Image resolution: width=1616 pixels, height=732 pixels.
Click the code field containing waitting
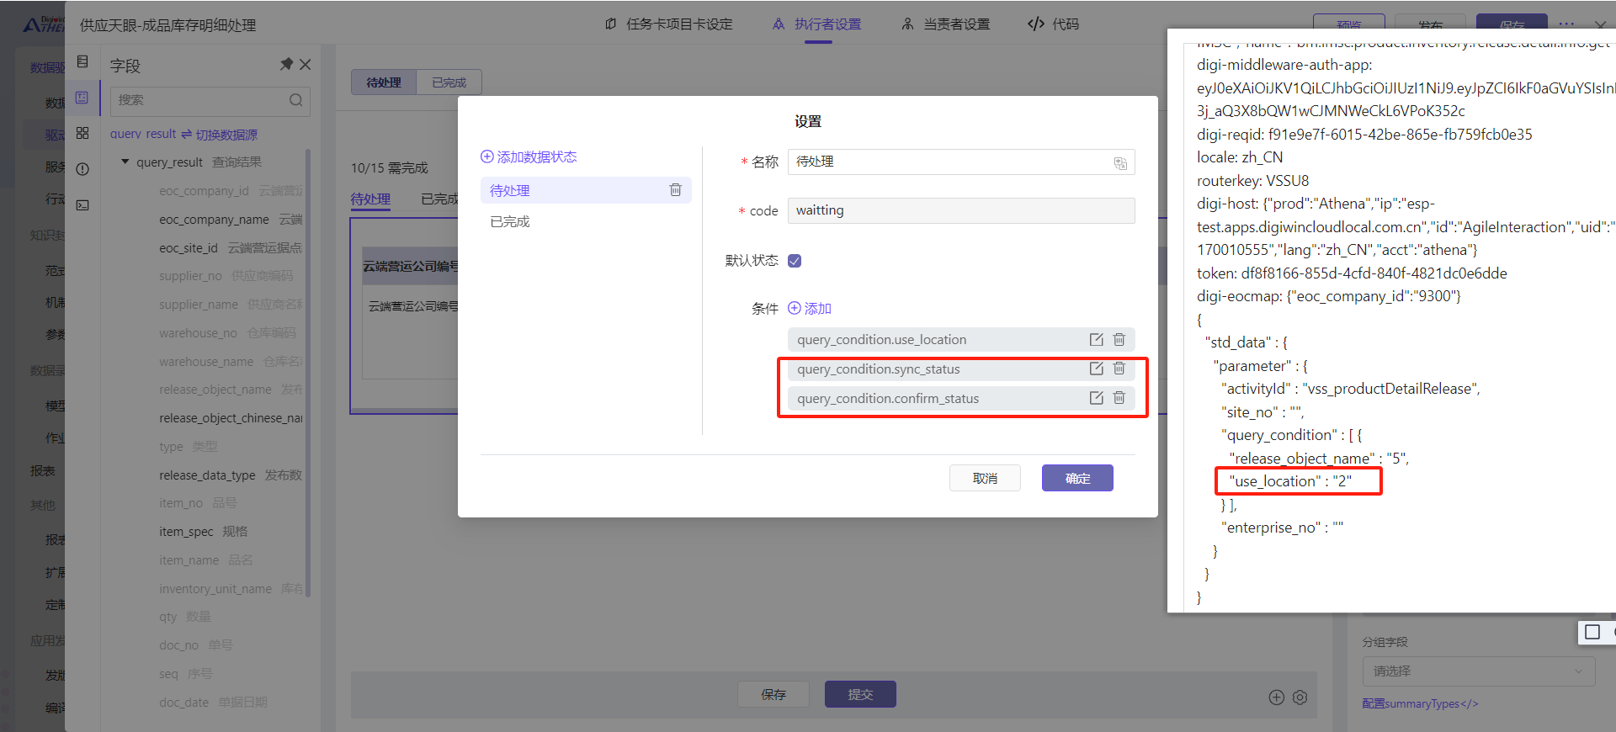[x=961, y=210]
